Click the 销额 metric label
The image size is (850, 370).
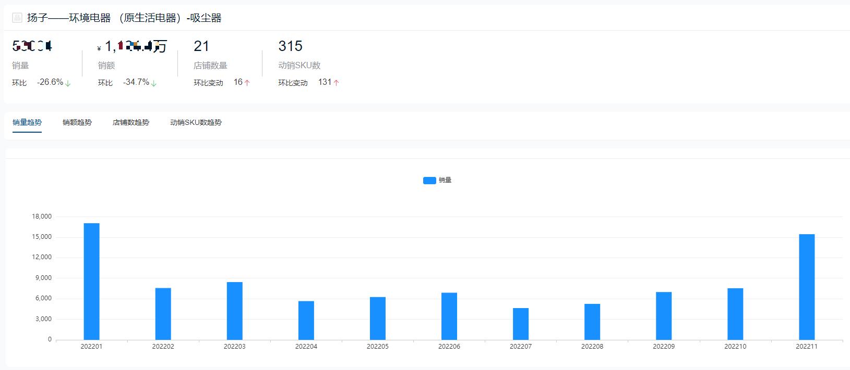(x=106, y=66)
